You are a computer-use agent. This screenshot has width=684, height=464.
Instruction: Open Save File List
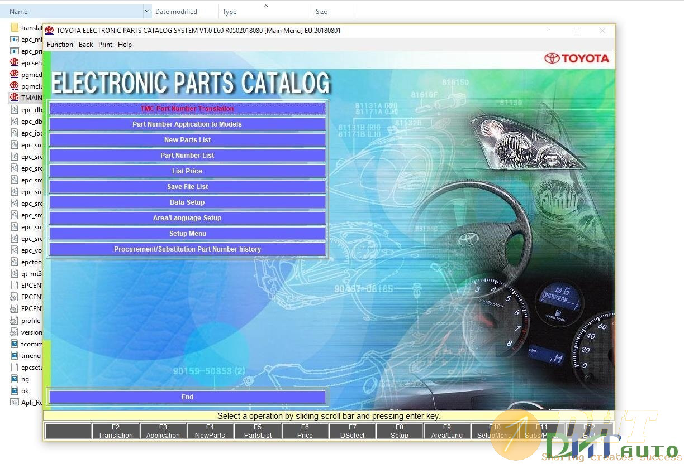pos(187,187)
